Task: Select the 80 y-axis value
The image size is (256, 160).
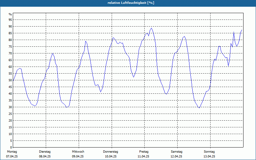Action: [x=10, y=40]
